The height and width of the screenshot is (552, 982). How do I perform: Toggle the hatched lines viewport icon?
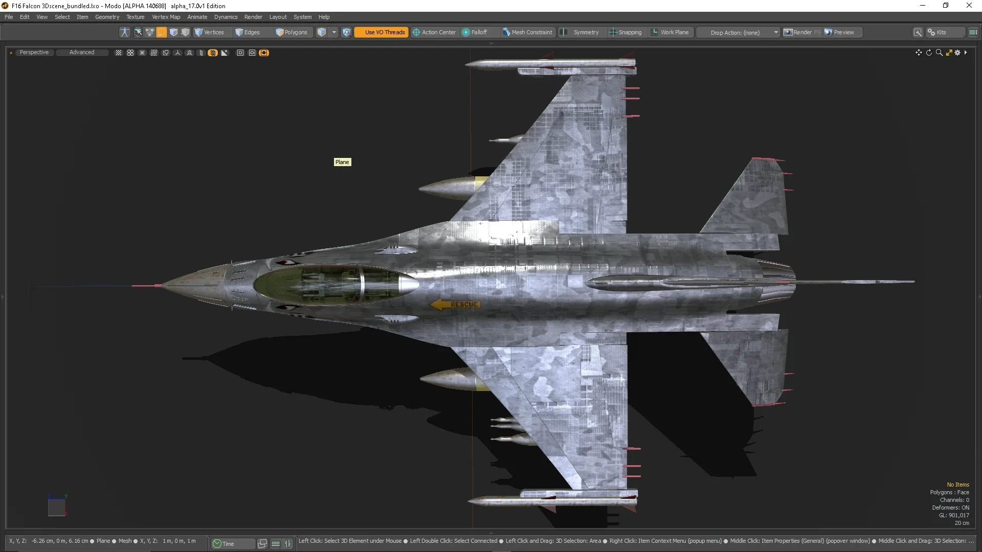154,53
